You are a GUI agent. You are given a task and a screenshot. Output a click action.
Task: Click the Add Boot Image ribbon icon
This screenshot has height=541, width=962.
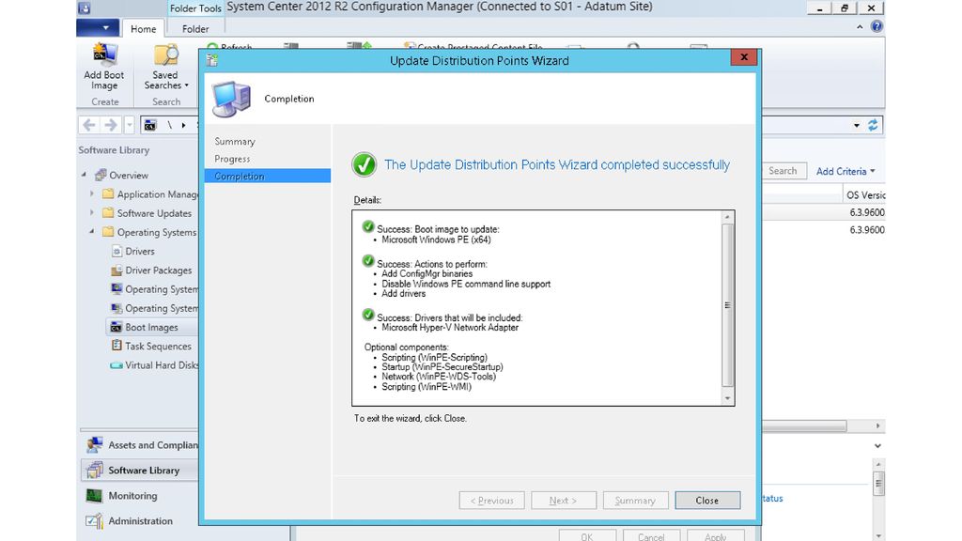coord(104,55)
